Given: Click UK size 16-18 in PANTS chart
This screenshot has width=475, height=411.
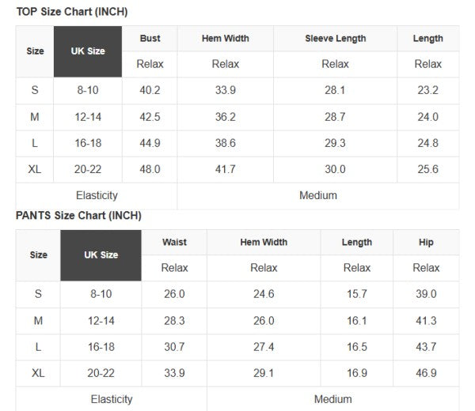Looking at the screenshot, I should (x=101, y=347).
